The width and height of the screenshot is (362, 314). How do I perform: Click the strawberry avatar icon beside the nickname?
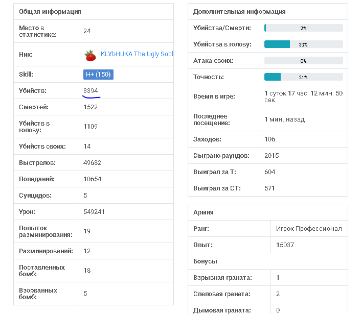tap(90, 55)
